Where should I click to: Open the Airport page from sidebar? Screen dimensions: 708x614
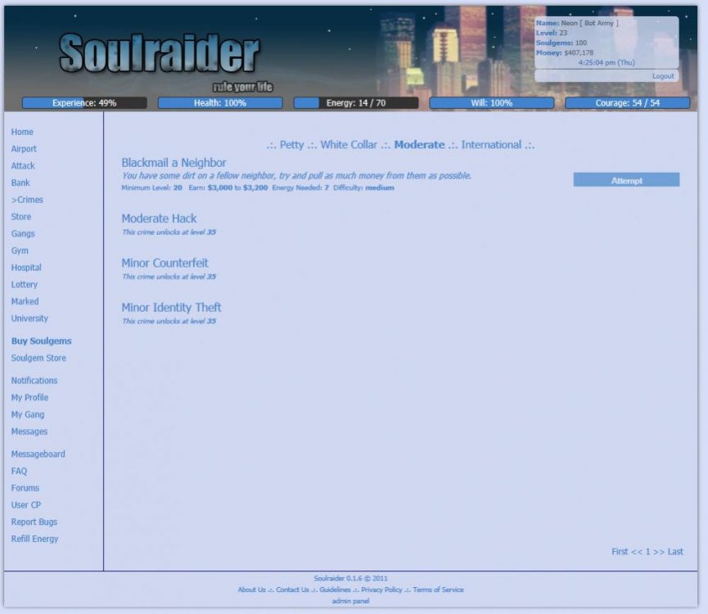tap(24, 149)
